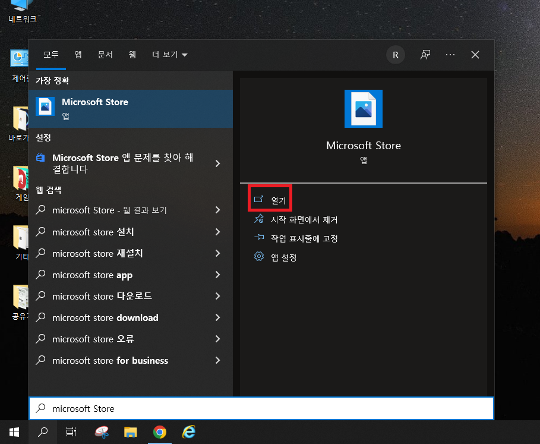540x444 pixels.
Task: Click the taskbar search magnifier icon
Action: (43, 432)
